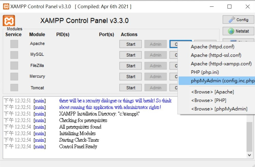This screenshot has height=167, width=255.
Task: Click the 'Port(s)' column header
Action: pos(107,34)
